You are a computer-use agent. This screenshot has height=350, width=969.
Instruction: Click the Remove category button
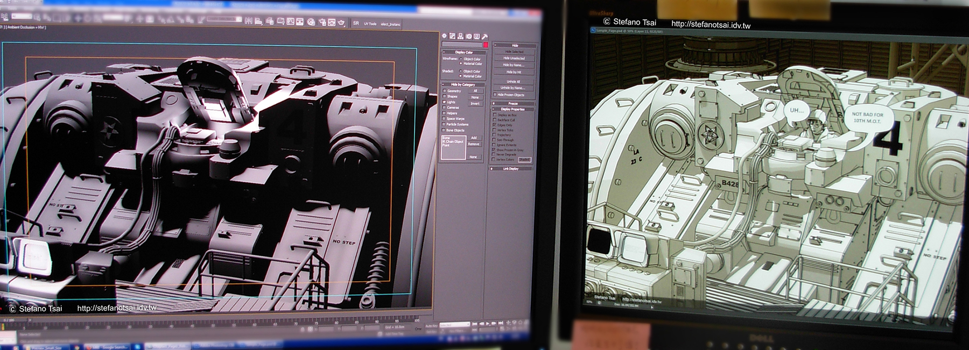tap(474, 144)
